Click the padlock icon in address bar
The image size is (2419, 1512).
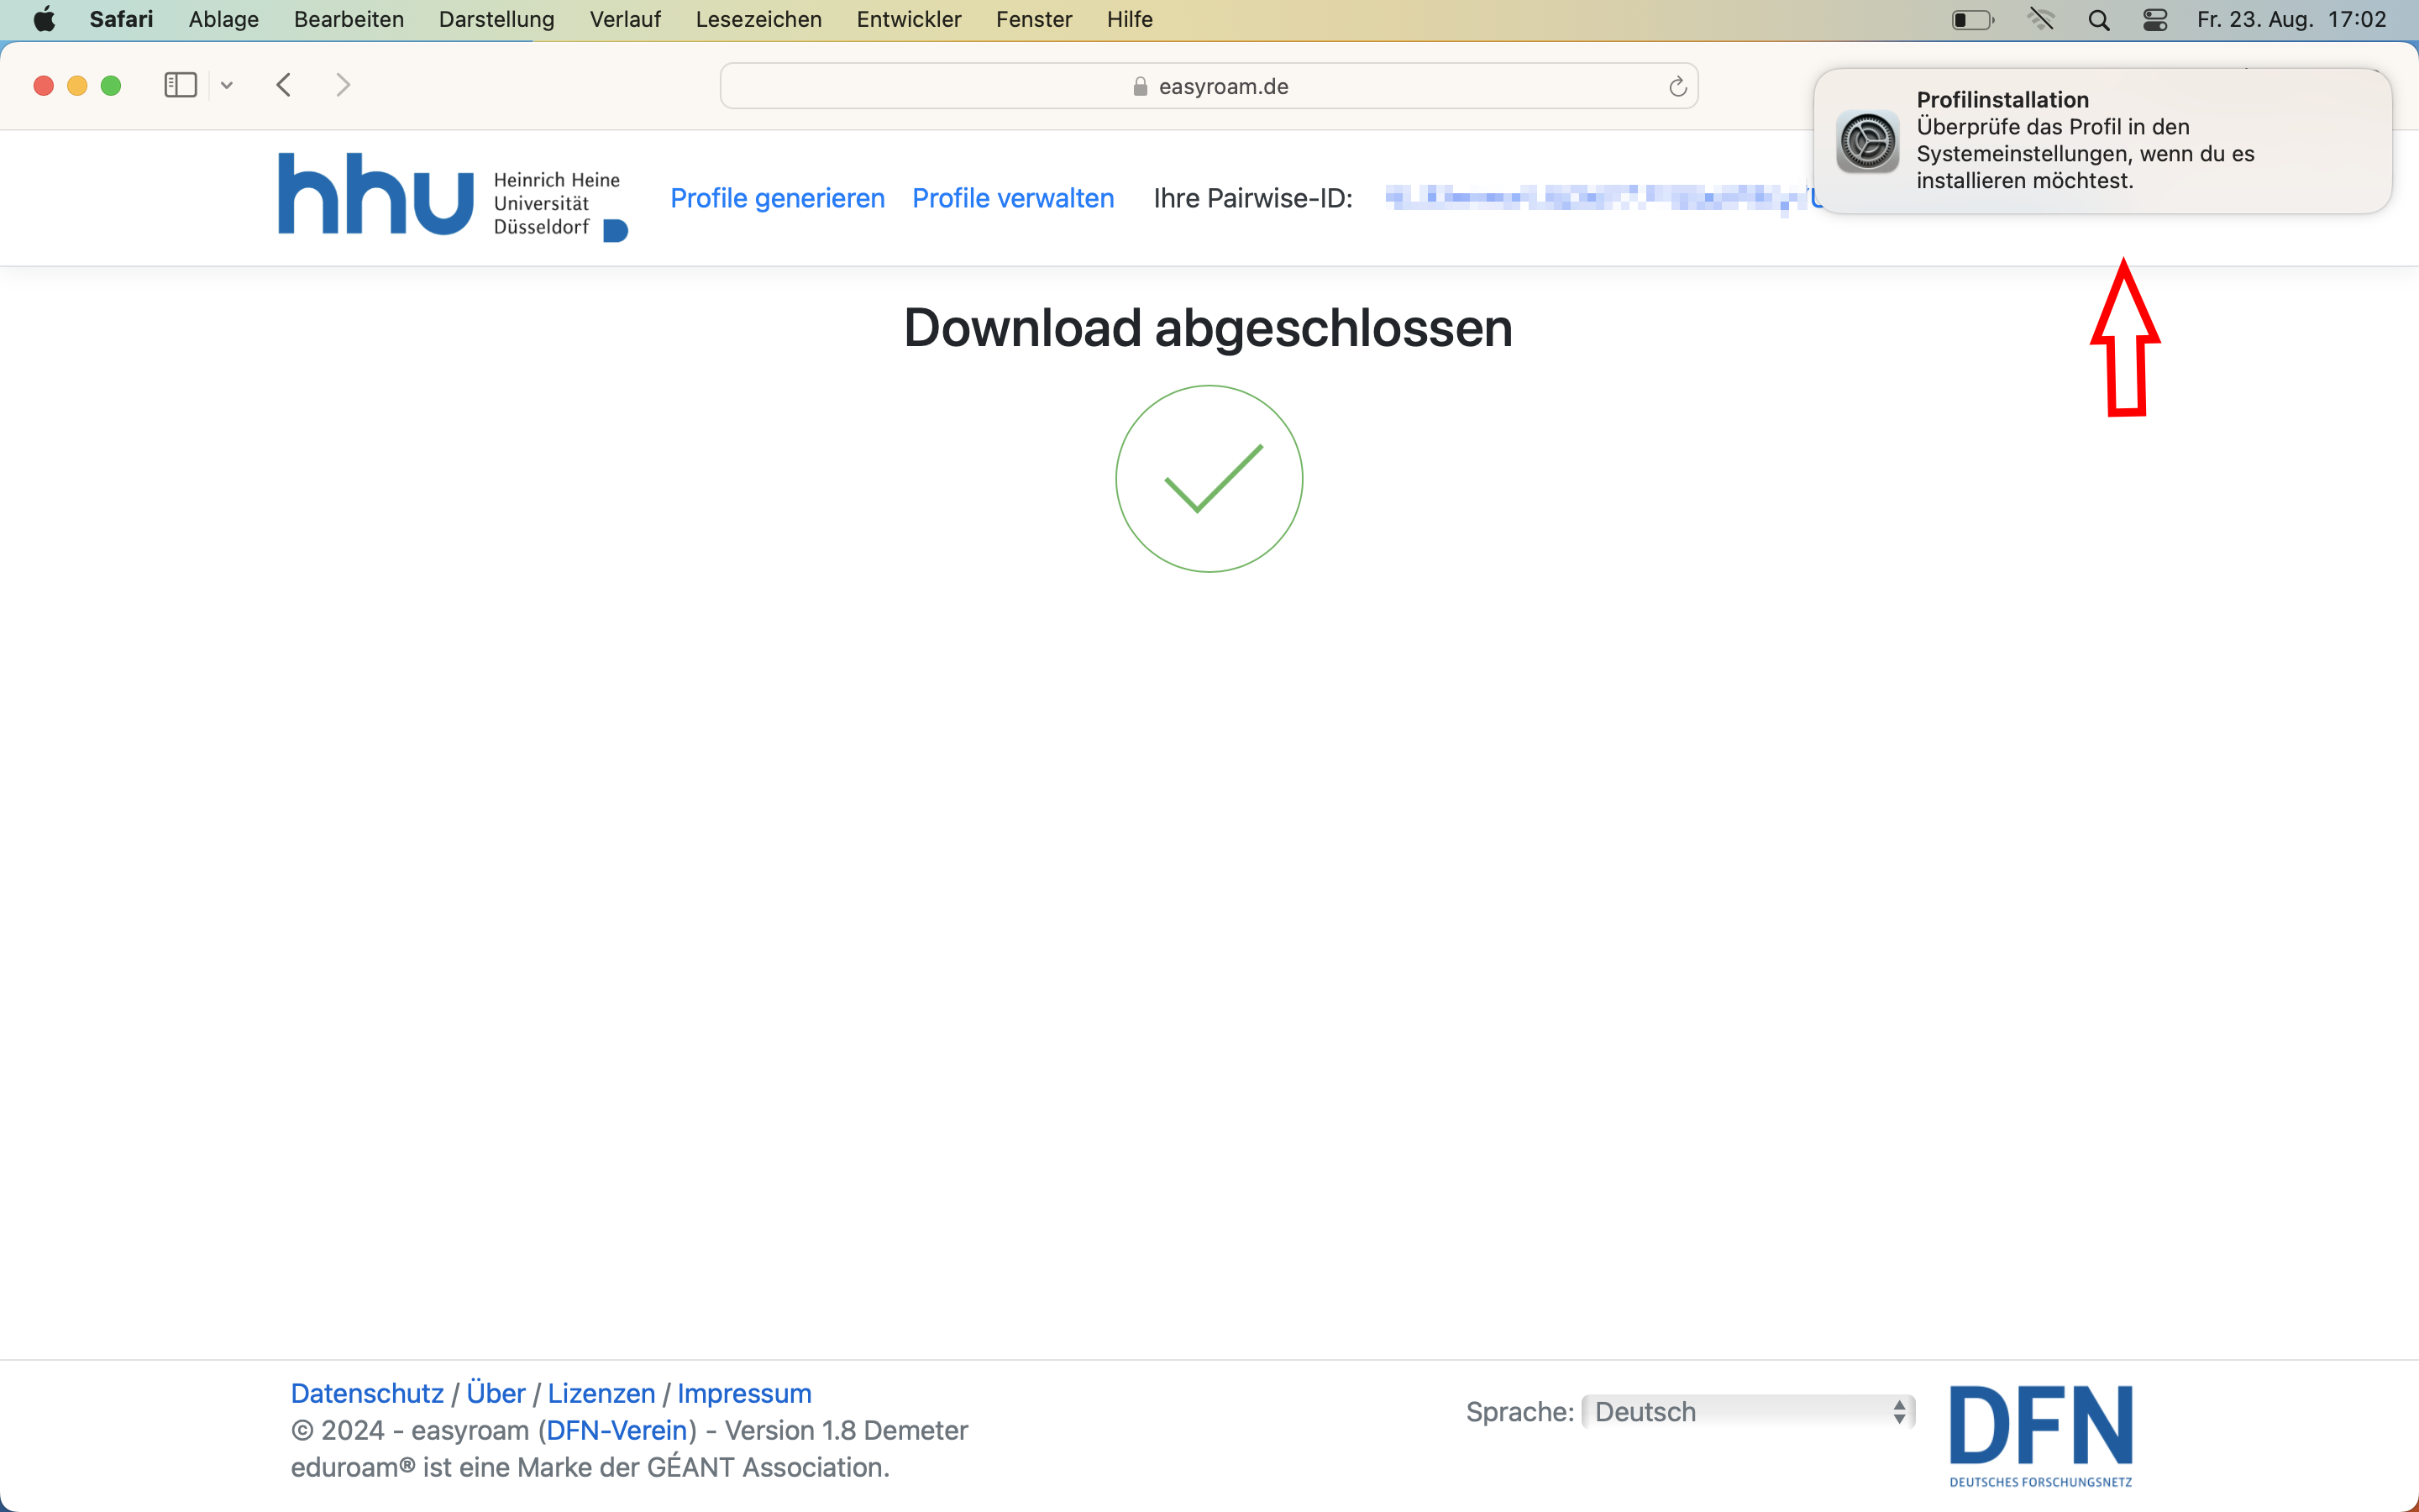(x=1141, y=87)
